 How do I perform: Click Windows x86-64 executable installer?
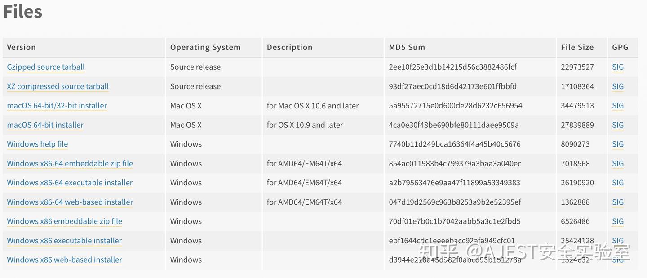point(70,183)
